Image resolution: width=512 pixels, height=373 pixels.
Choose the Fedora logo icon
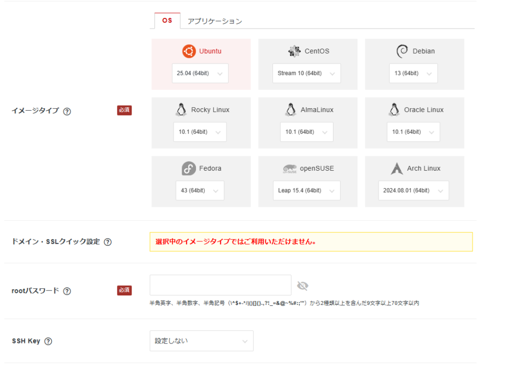188,169
